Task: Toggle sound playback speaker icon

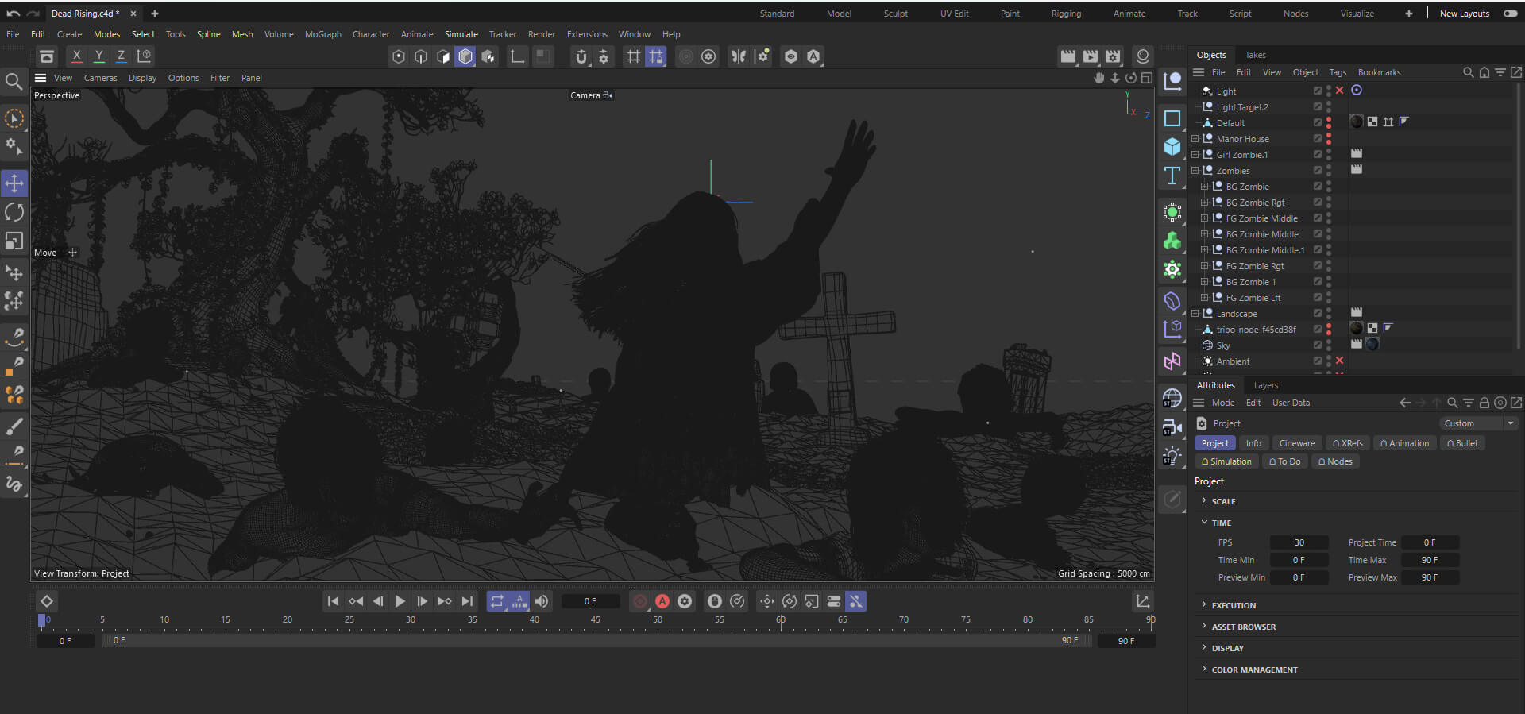Action: click(542, 601)
